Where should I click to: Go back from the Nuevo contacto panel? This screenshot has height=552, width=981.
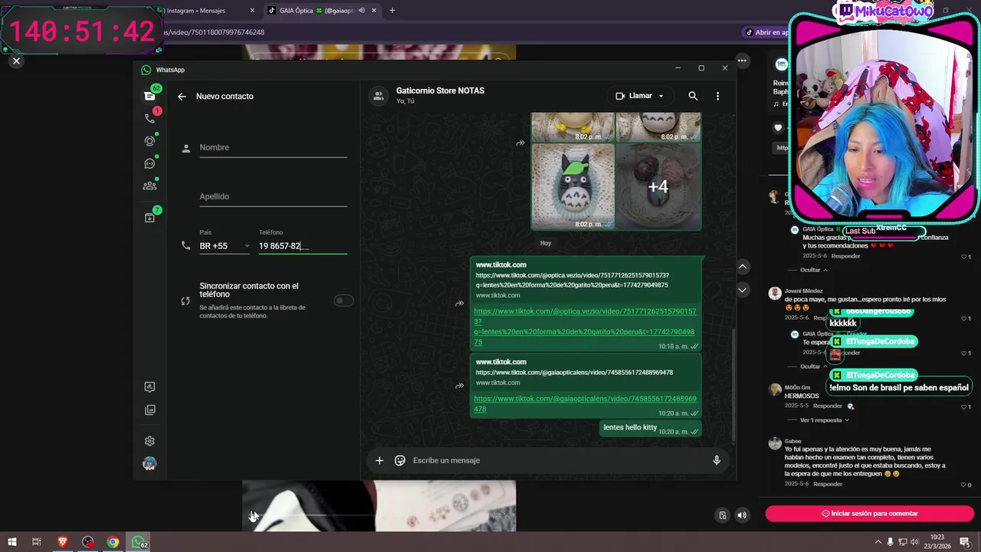pos(182,97)
